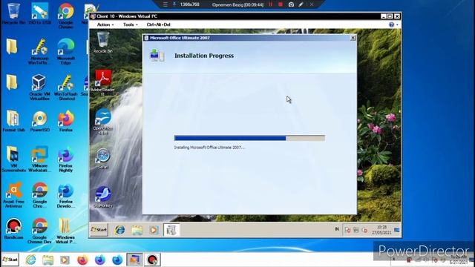Screen dimensions: 475x267
Task: Click the VM Start button
Action: point(99,230)
